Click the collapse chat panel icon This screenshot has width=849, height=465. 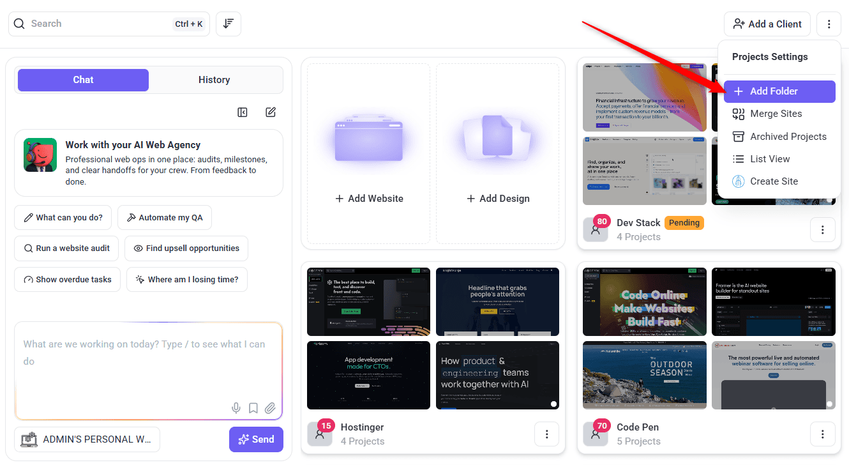243,112
